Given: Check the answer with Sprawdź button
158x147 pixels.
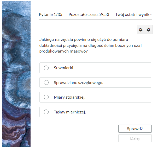Looking at the screenshot, I should point(135,129).
